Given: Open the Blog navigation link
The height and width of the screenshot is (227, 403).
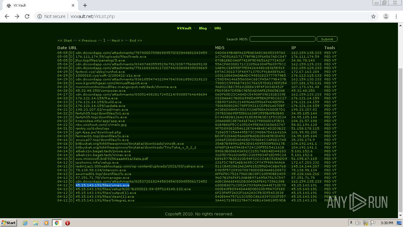Looking at the screenshot, I should tap(203, 28).
